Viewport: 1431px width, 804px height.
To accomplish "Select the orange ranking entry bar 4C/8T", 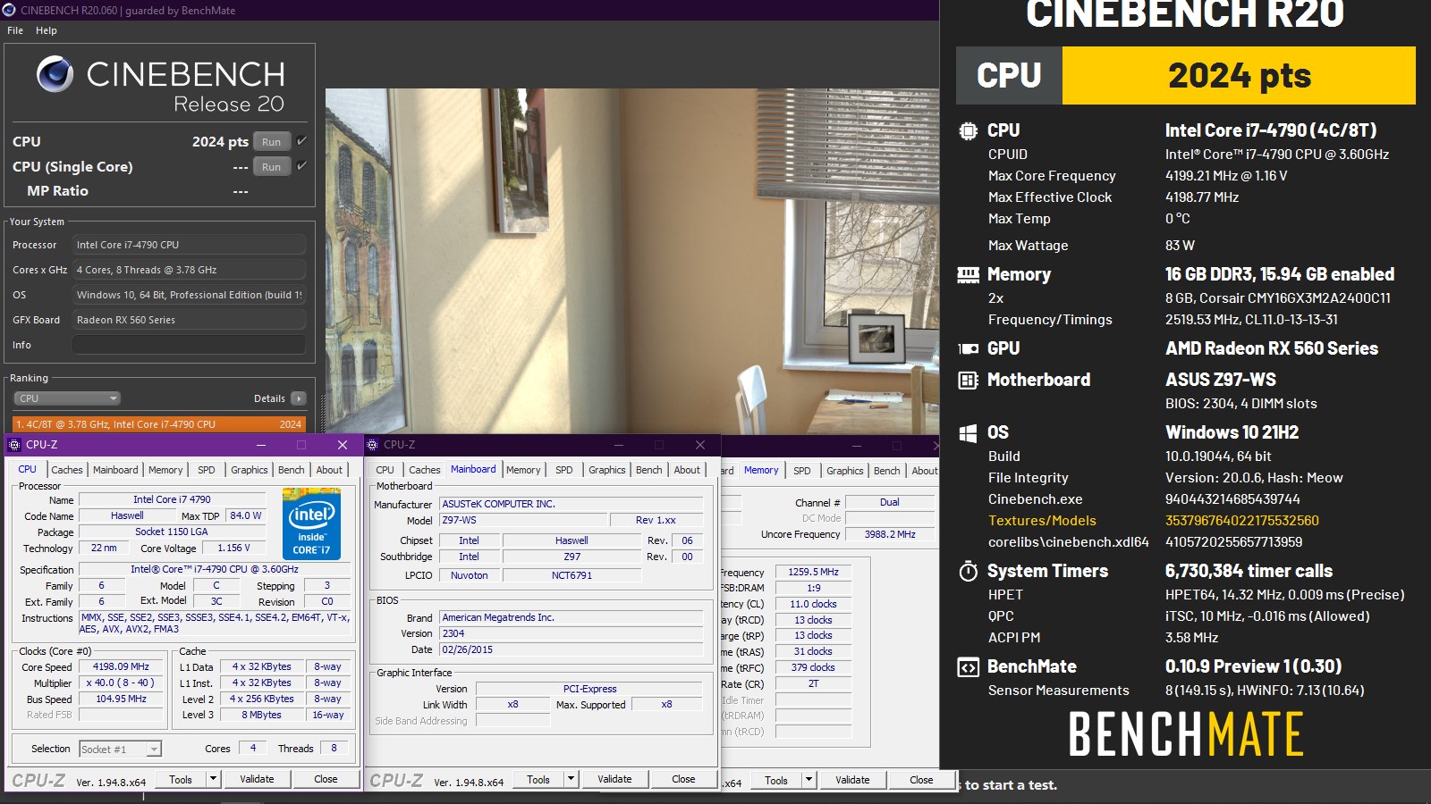I will [159, 424].
